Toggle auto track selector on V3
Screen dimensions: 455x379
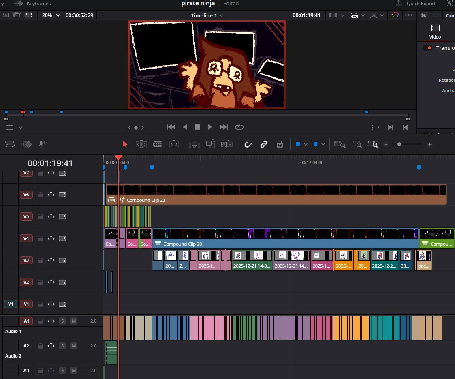(51, 260)
